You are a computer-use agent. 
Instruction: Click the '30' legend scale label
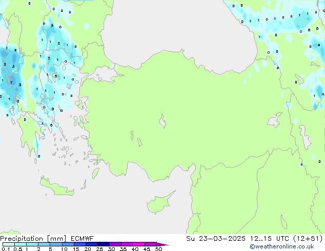pos(111,249)
